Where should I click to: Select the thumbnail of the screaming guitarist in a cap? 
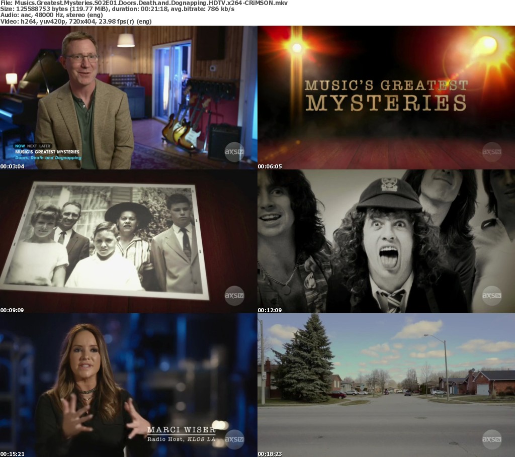click(x=386, y=241)
